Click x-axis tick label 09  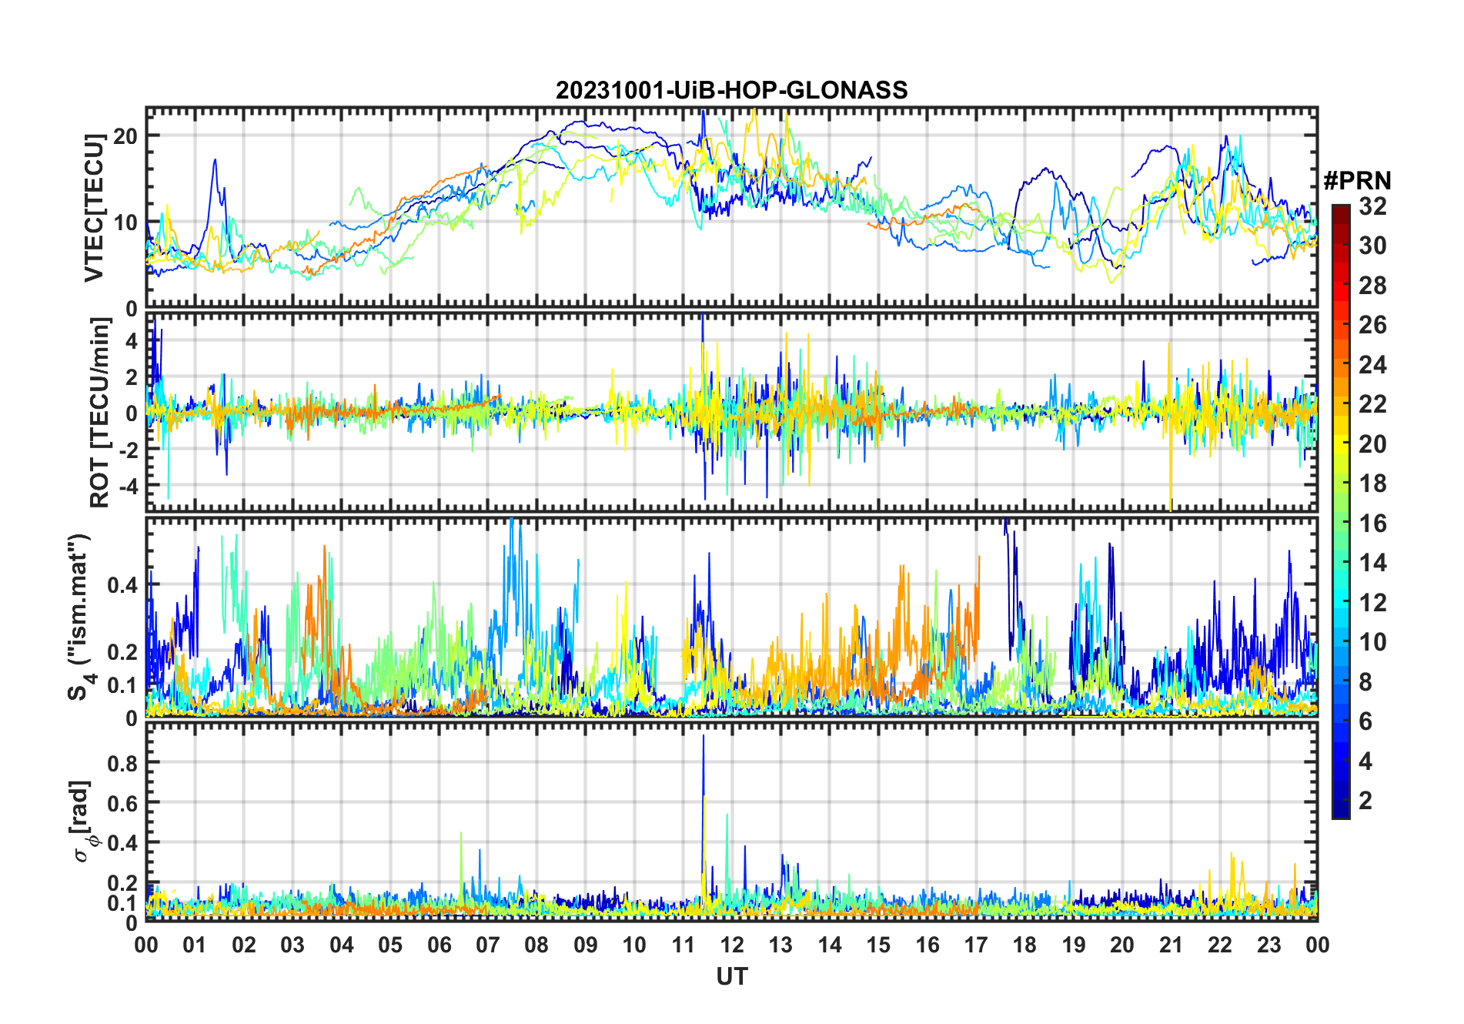point(585,945)
